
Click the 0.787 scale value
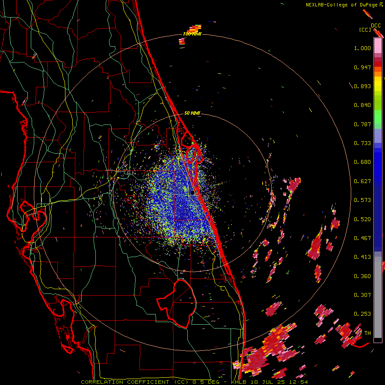point(362,124)
